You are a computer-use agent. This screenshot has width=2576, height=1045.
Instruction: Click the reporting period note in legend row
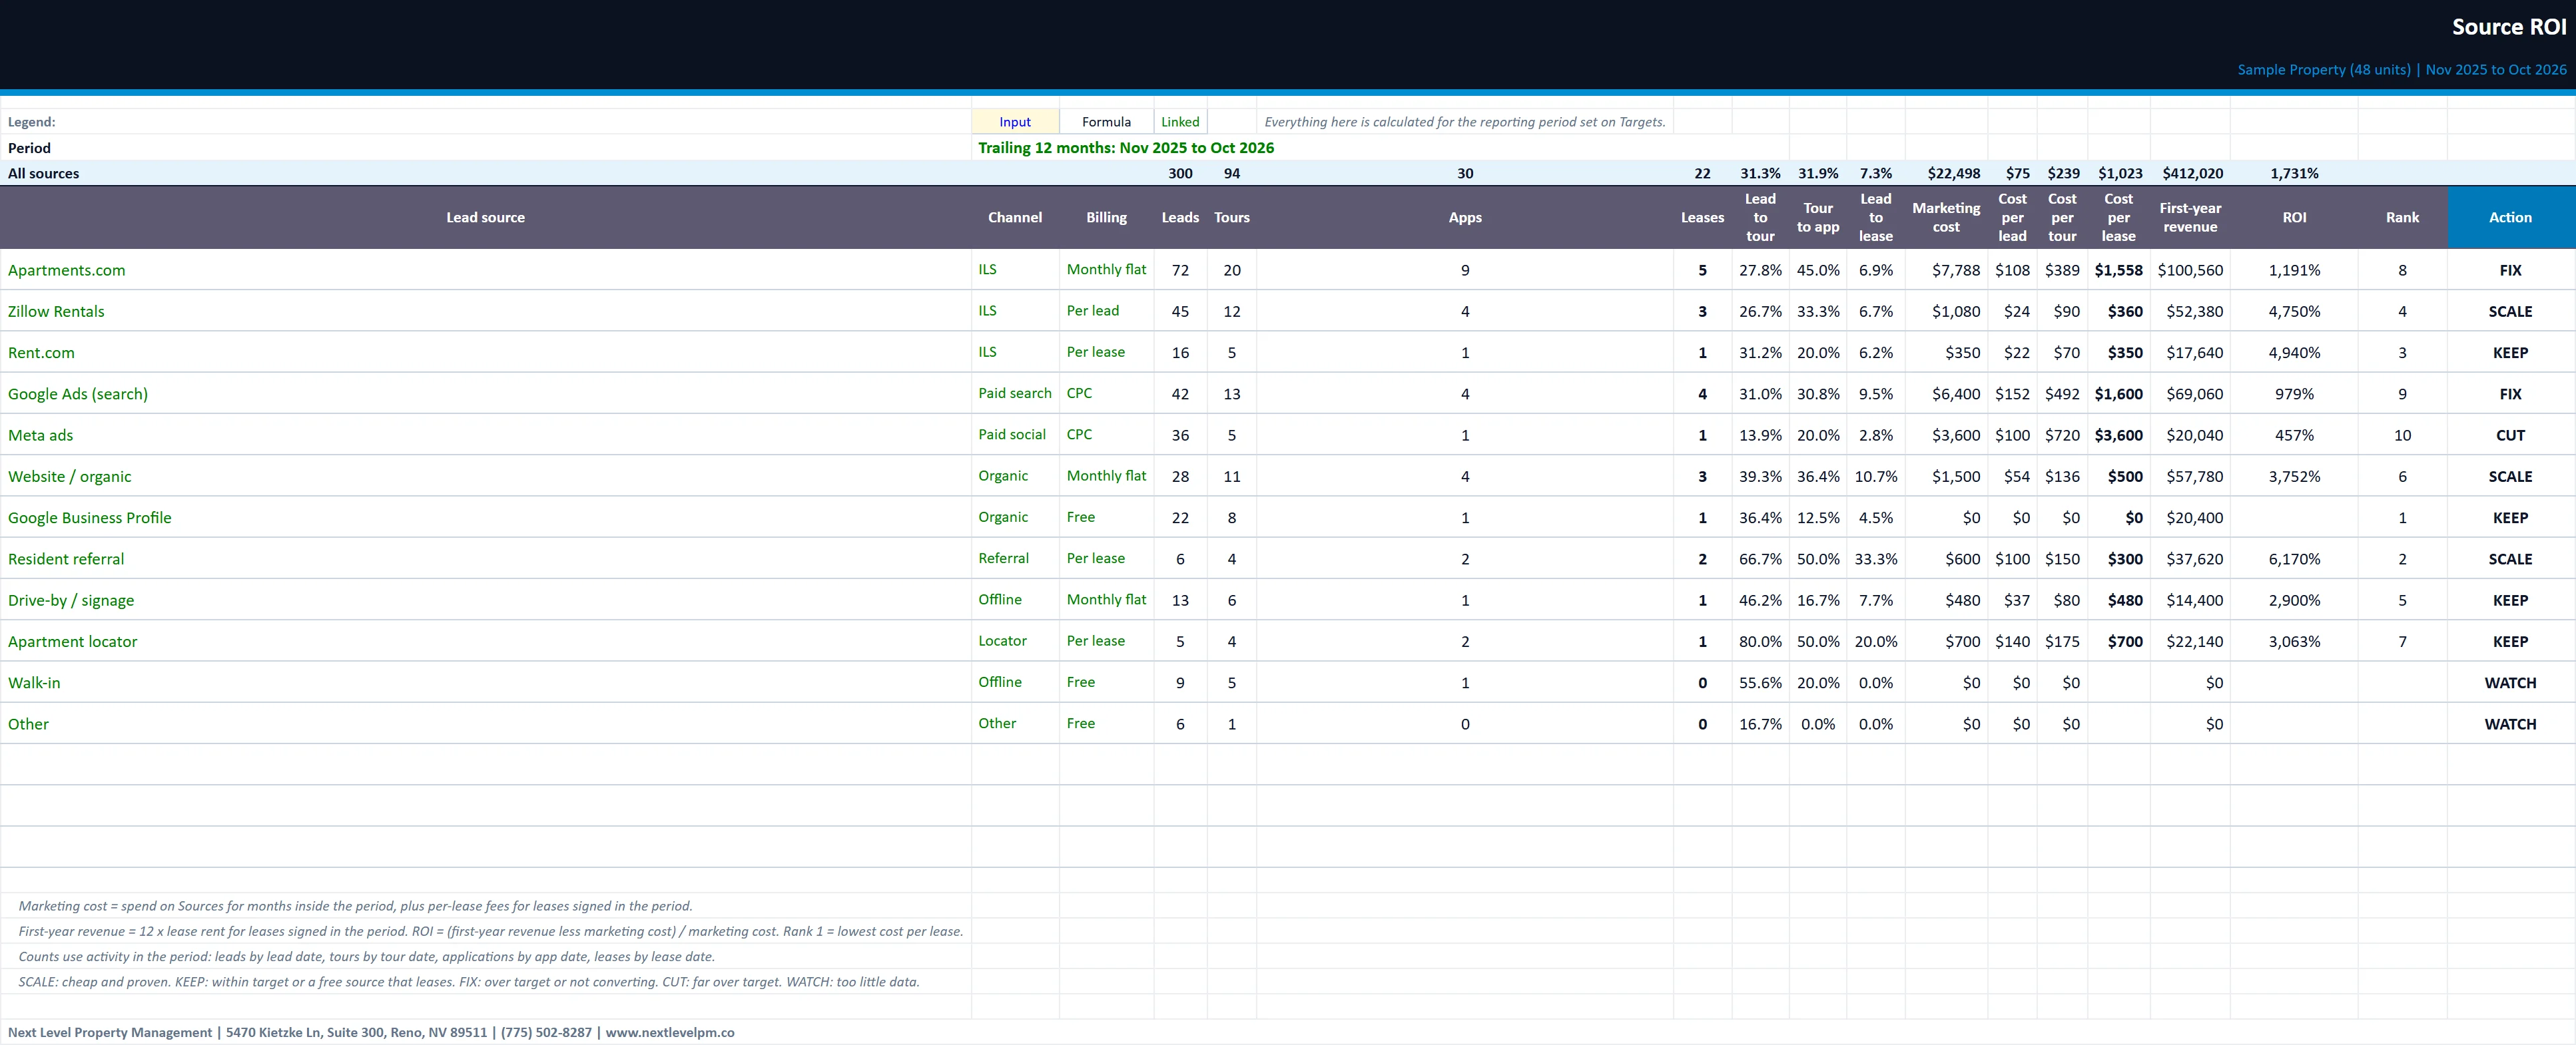pos(1465,122)
